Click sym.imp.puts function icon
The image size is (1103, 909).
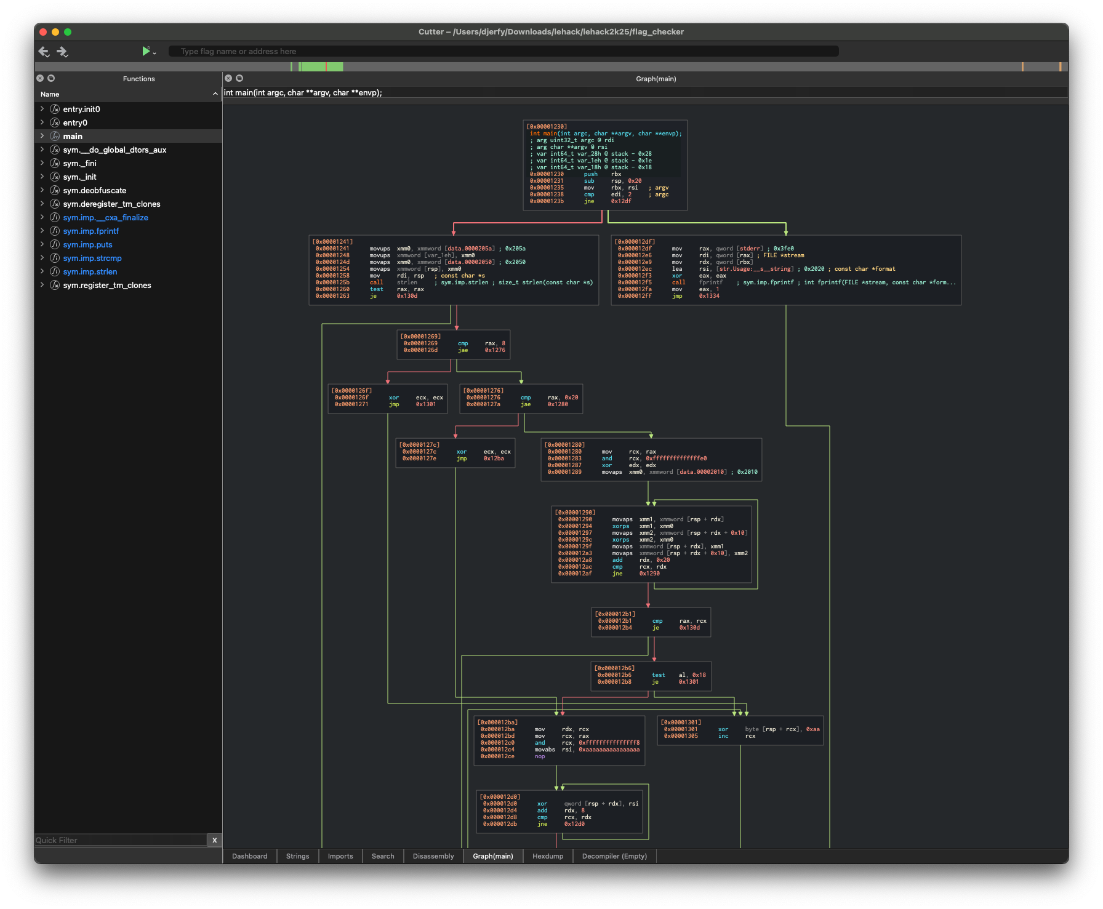(x=55, y=244)
